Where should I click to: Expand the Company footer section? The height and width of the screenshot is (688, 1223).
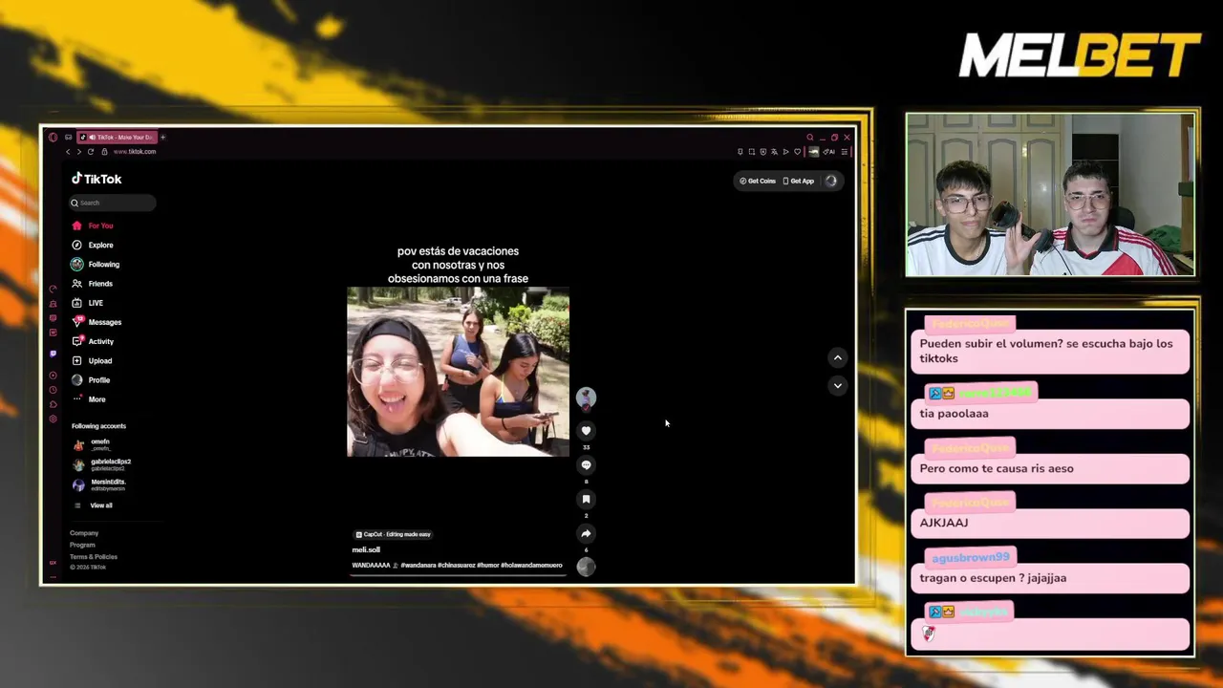(x=84, y=533)
